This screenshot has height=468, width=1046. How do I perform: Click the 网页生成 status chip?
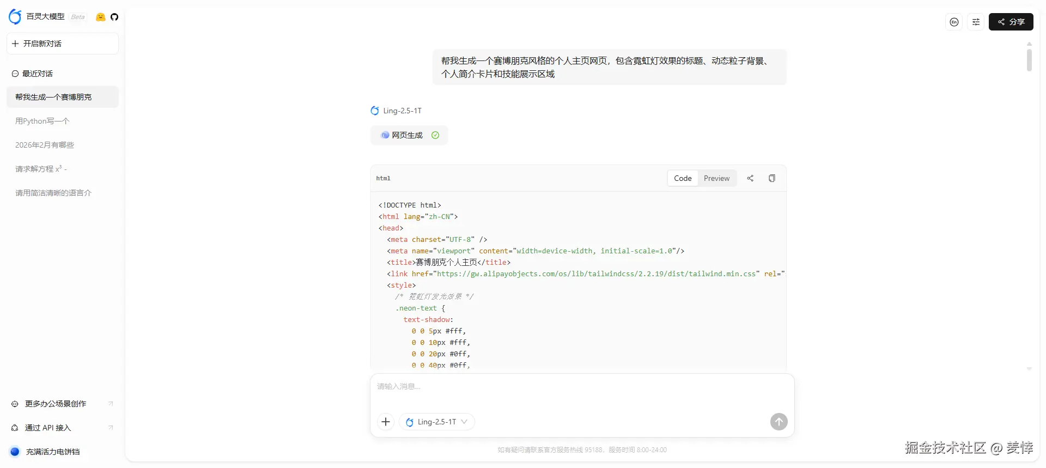[x=409, y=135]
